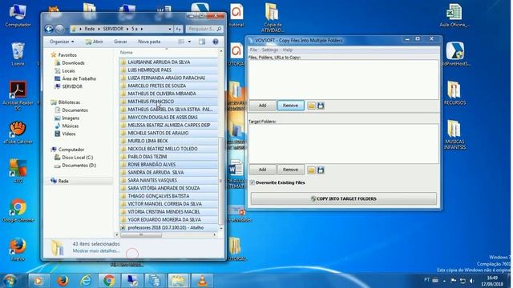Viewport: 513px width, 288px height.
Task: Toggle the Explorer preview pane icon
Action: [x=202, y=42]
